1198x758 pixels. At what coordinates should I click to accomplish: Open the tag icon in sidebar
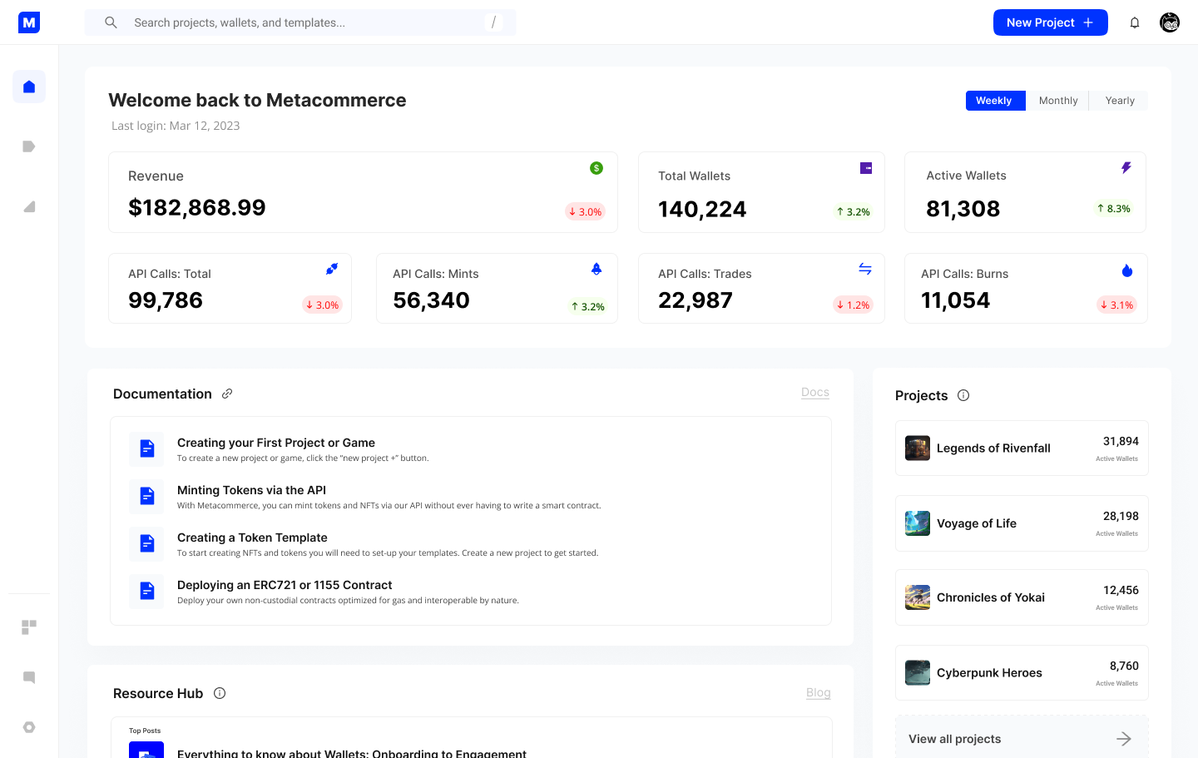29,146
